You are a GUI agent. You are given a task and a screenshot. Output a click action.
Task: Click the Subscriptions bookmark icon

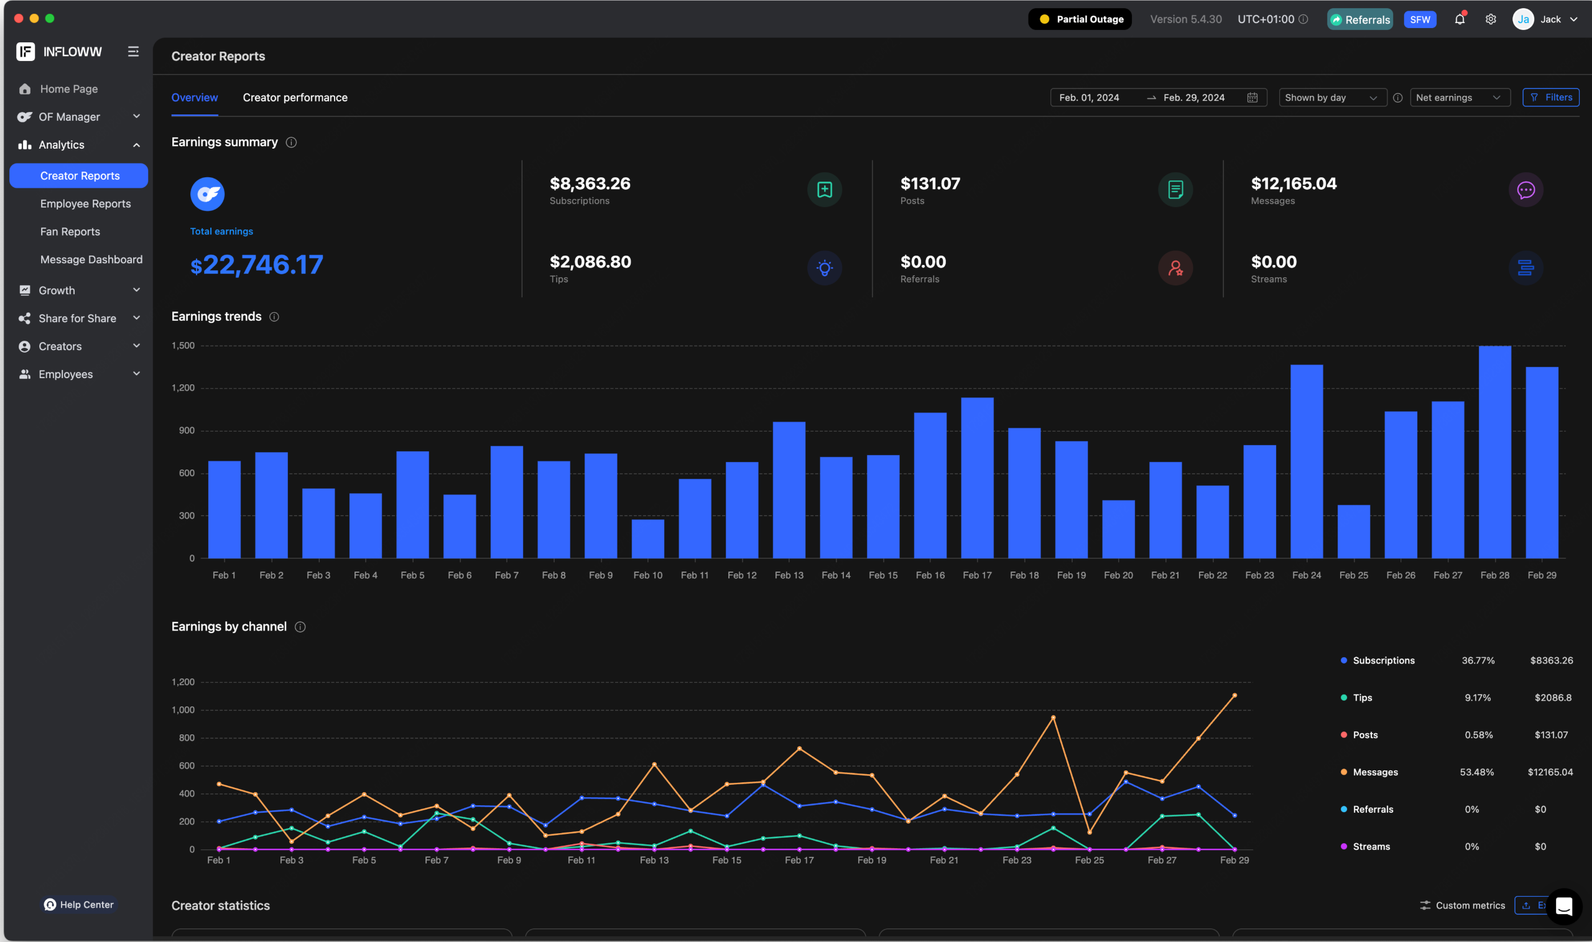(824, 190)
